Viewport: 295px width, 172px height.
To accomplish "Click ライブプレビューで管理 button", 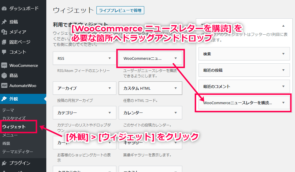I will pos(120,10).
